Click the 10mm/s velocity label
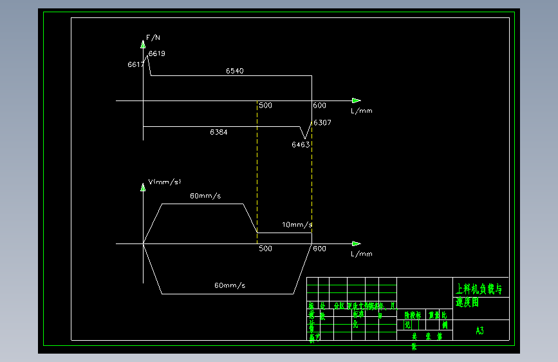This screenshot has height=362, width=558. click(x=297, y=225)
